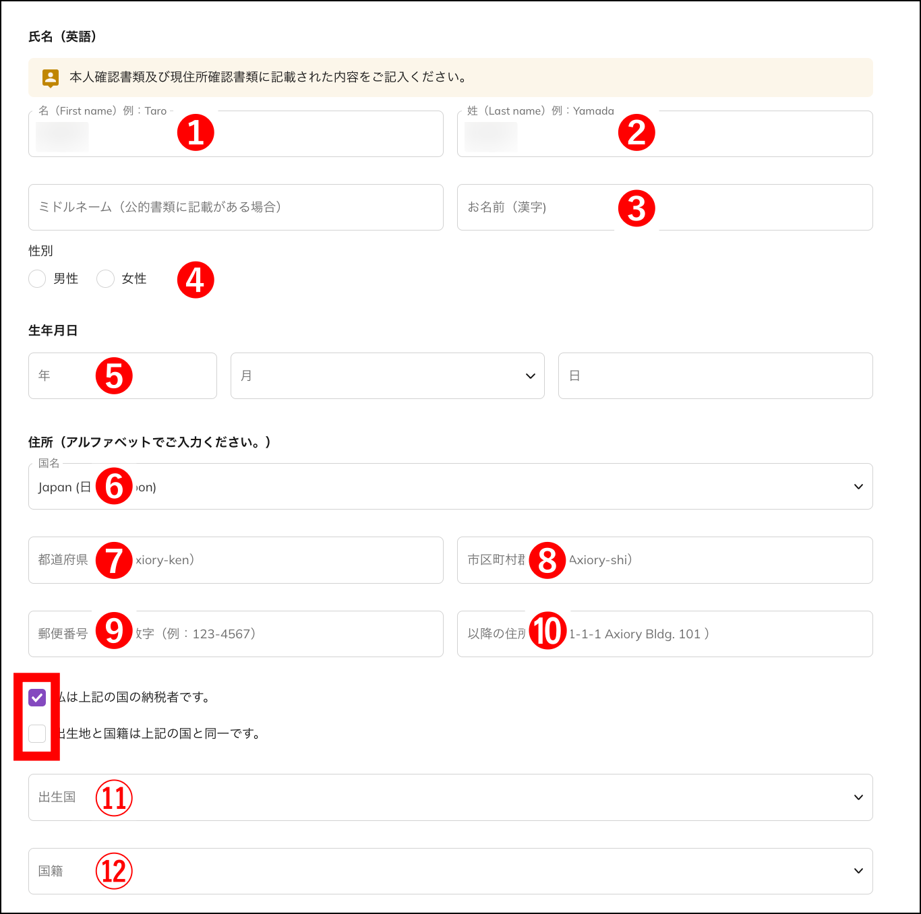Open the 国名 country dropdown showing Japan
This screenshot has height=914, width=921.
pyautogui.click(x=450, y=486)
